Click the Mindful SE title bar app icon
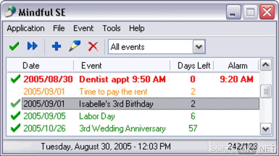The width and height of the screenshot is (279, 156). coord(10,12)
